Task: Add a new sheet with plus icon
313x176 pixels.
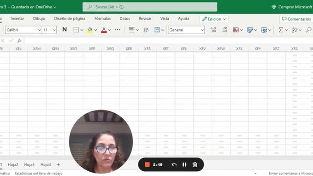Action: point(58,165)
